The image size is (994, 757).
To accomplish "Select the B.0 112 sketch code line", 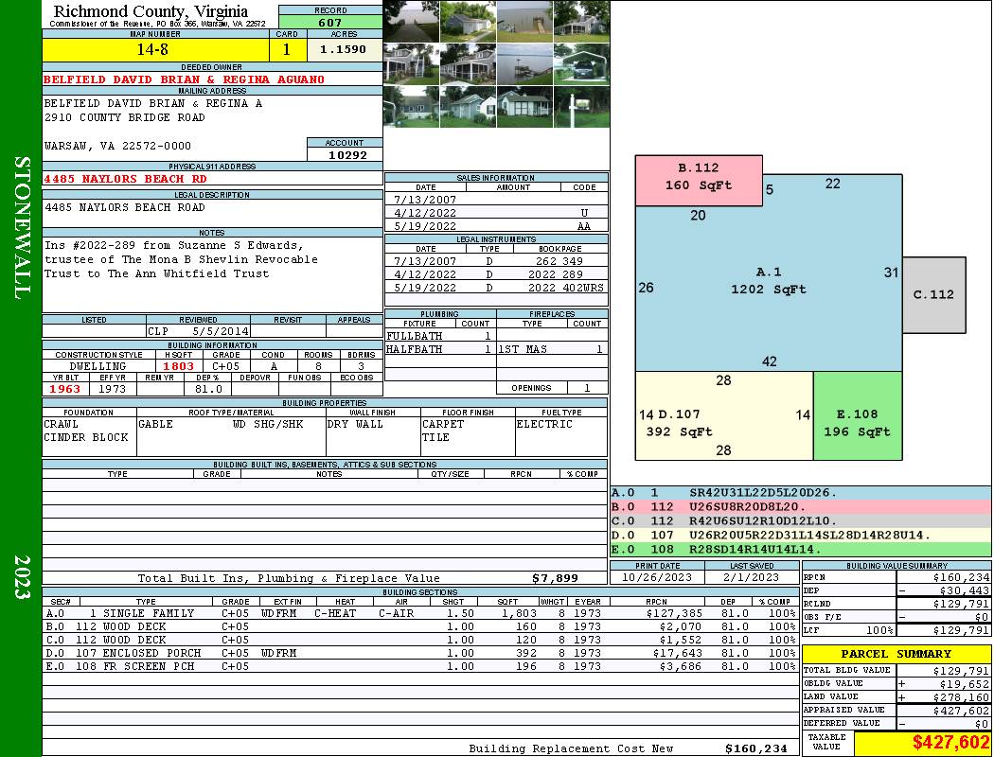I will pyautogui.click(x=801, y=507).
